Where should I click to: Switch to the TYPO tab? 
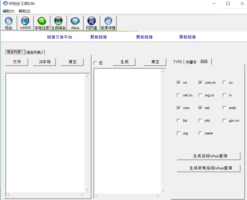pyautogui.click(x=177, y=62)
